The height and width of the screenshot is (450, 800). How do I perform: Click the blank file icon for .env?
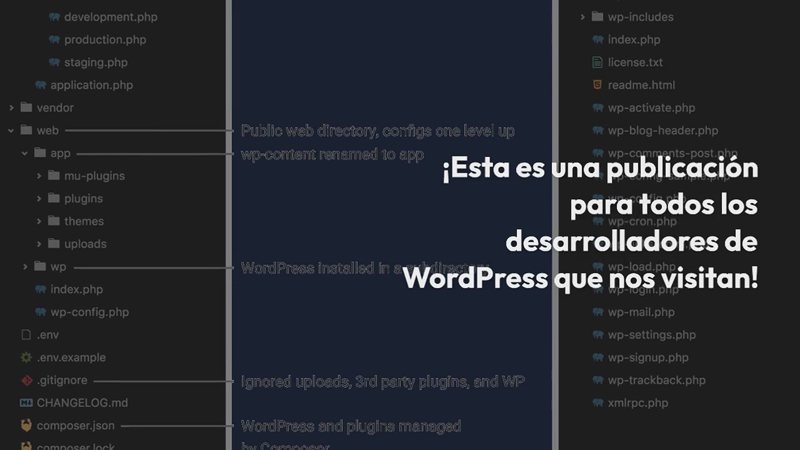pyautogui.click(x=26, y=335)
